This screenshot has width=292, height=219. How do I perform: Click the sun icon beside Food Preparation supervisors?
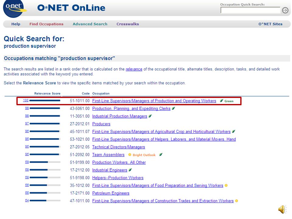click(x=226, y=185)
